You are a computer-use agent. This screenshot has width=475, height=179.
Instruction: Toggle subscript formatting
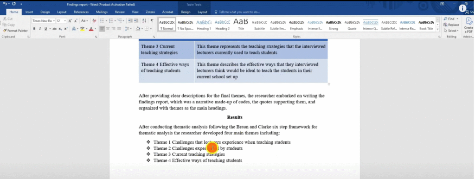click(x=60, y=29)
